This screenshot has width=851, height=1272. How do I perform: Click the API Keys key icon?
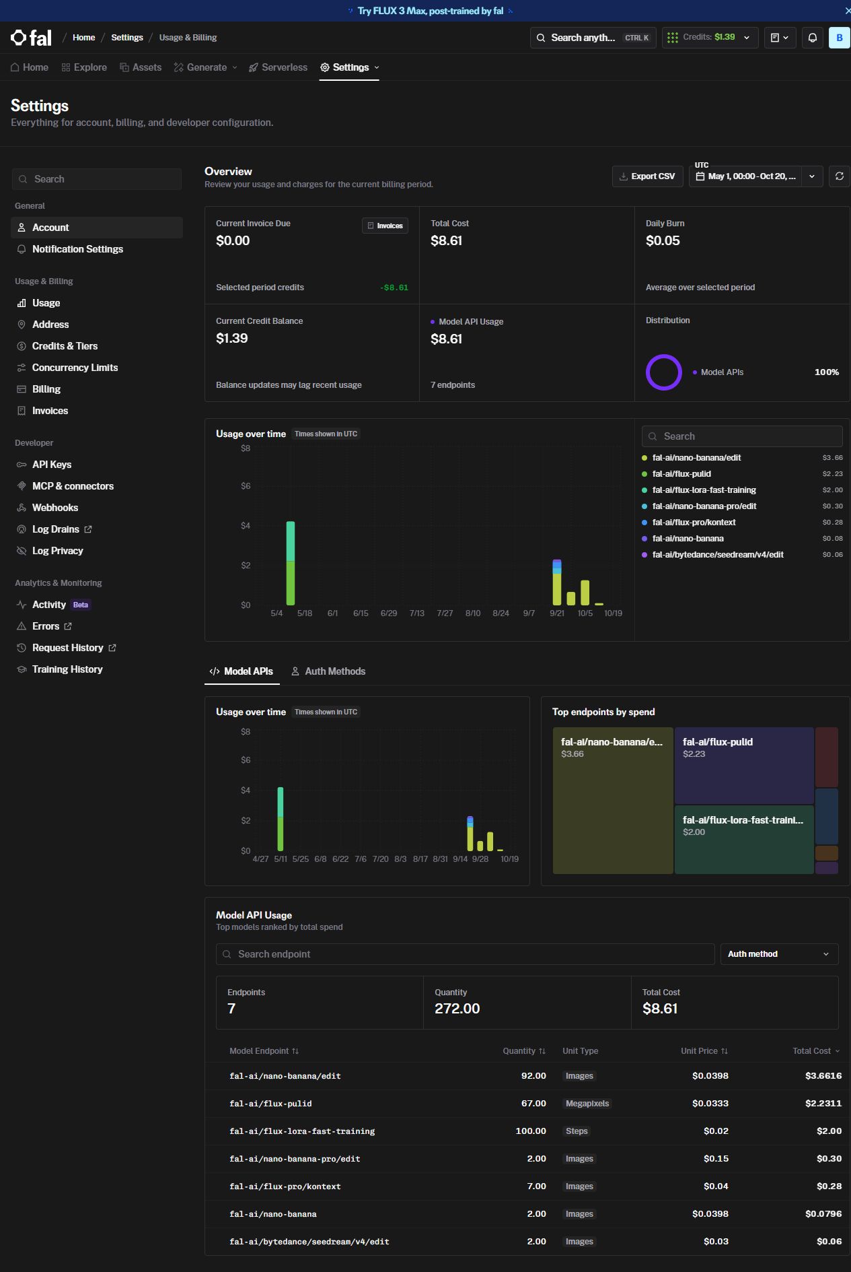[x=22, y=465]
